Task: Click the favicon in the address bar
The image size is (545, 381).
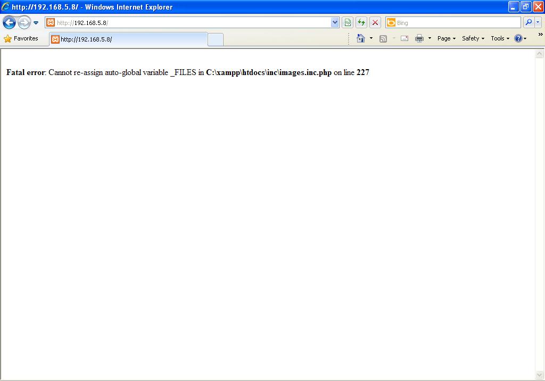Action: [x=51, y=22]
